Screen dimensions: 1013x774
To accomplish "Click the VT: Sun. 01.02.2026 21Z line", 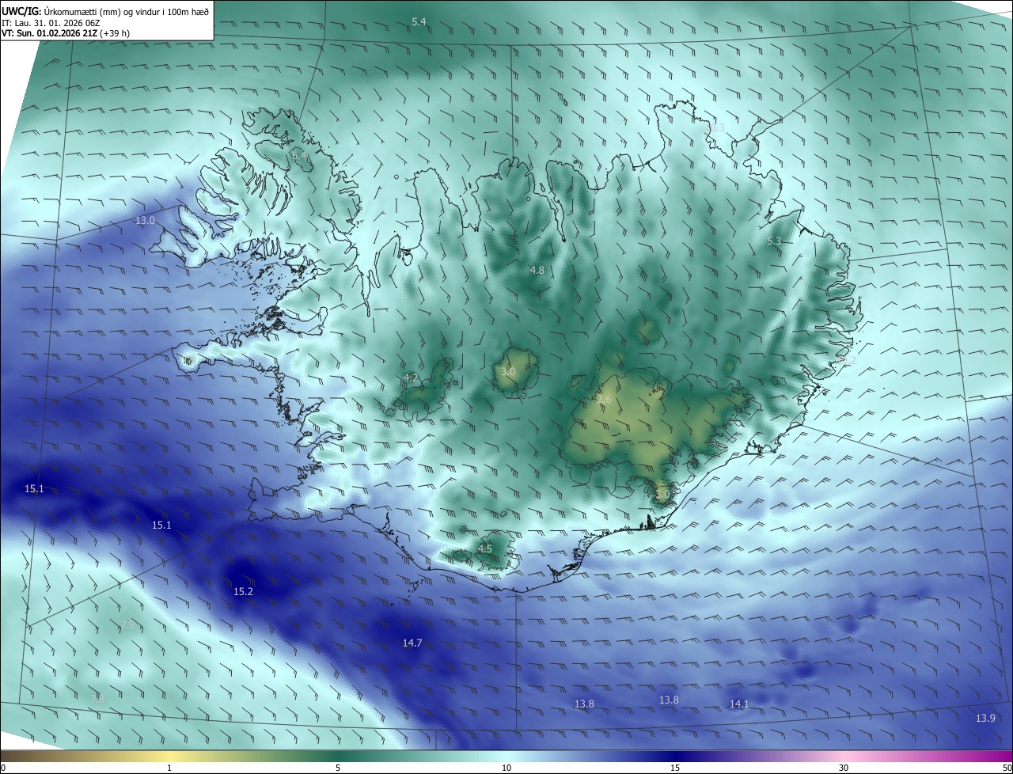I will pos(66,33).
